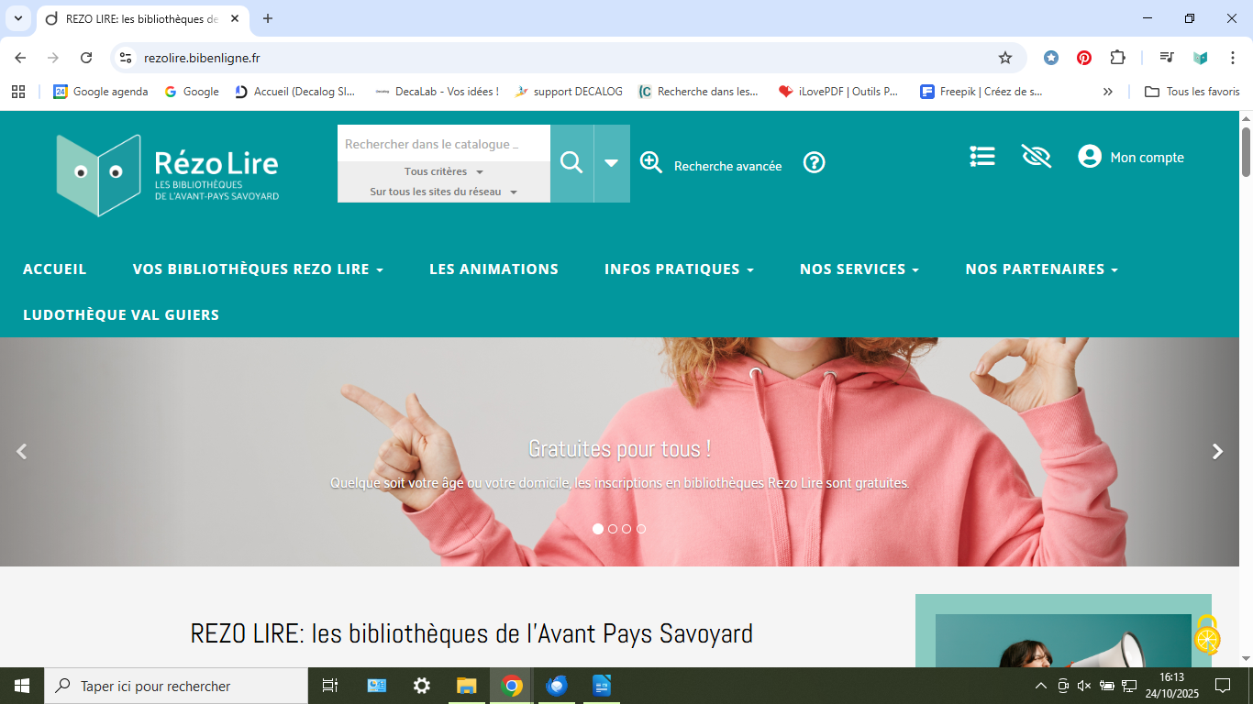Expand the search options caret button
Image resolution: width=1253 pixels, height=704 pixels.
(x=612, y=163)
